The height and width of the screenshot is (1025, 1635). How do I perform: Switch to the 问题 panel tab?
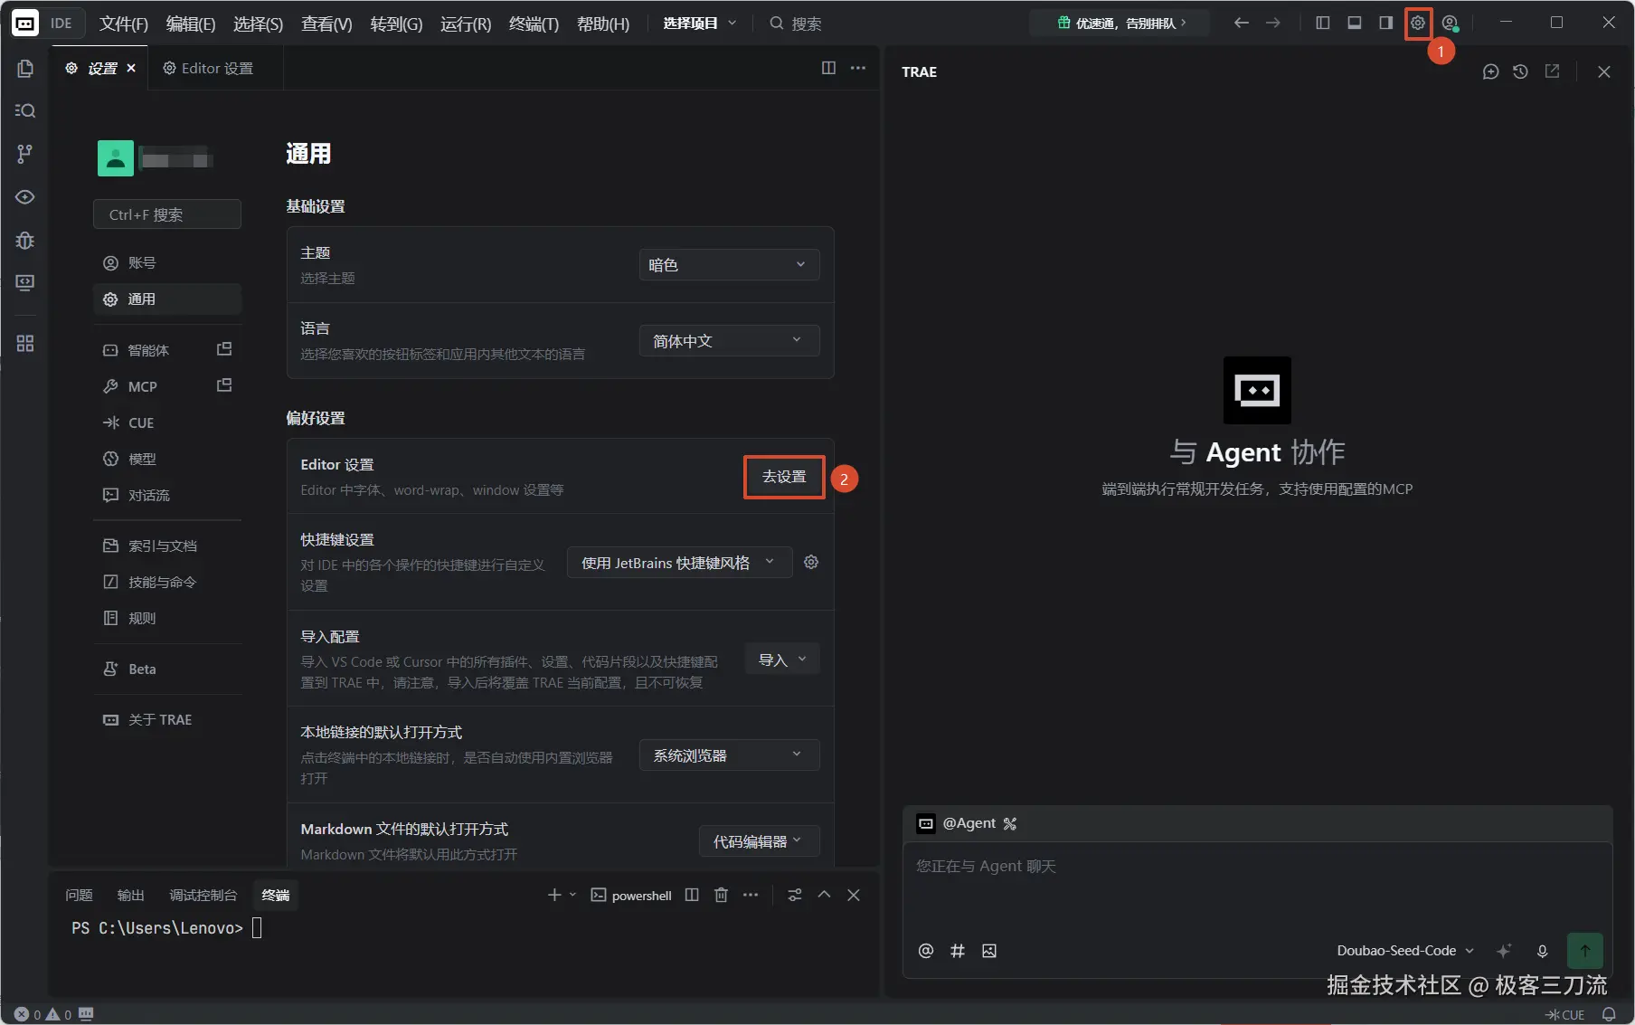79,895
